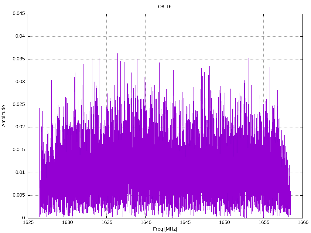Click the Freq [MHz] x-axis label
This screenshot has width=311, height=233.
165,229
